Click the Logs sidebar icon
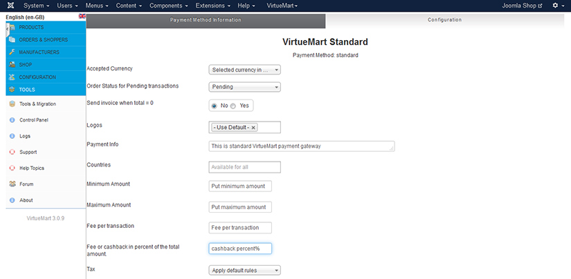Viewport: 571px width, 279px height. [x=12, y=136]
